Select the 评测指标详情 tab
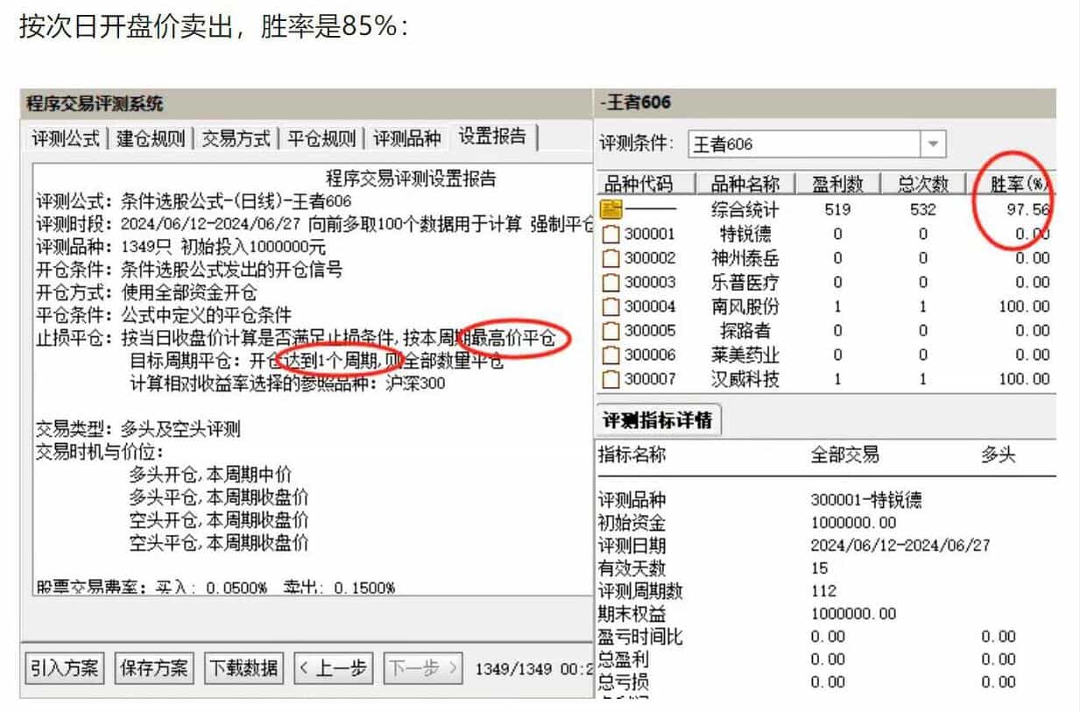 click(658, 420)
